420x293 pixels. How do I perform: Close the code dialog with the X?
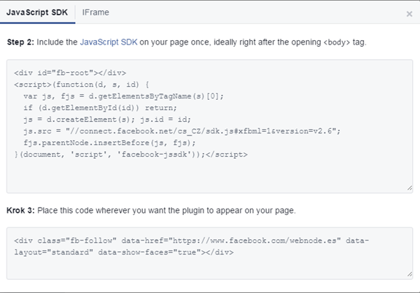coord(409,14)
